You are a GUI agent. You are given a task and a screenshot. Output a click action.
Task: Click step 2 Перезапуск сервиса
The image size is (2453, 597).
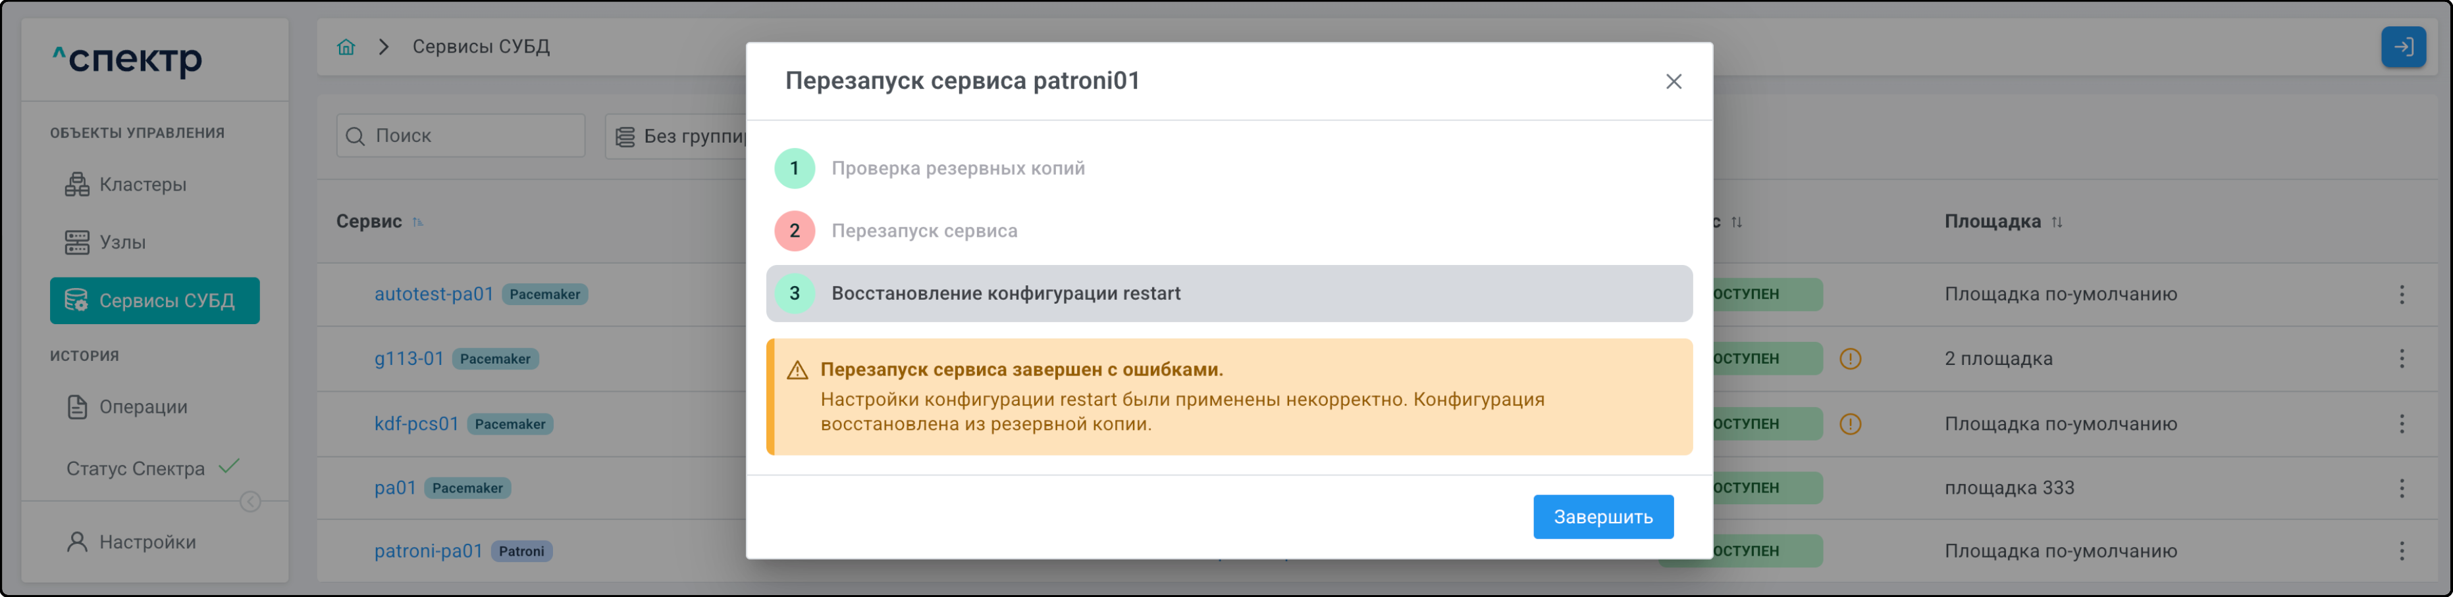[924, 231]
